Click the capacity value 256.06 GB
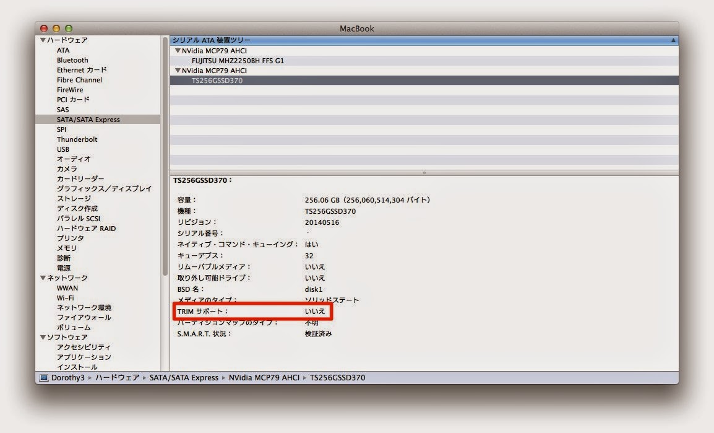Viewport: 714px width, 433px height. 367,200
